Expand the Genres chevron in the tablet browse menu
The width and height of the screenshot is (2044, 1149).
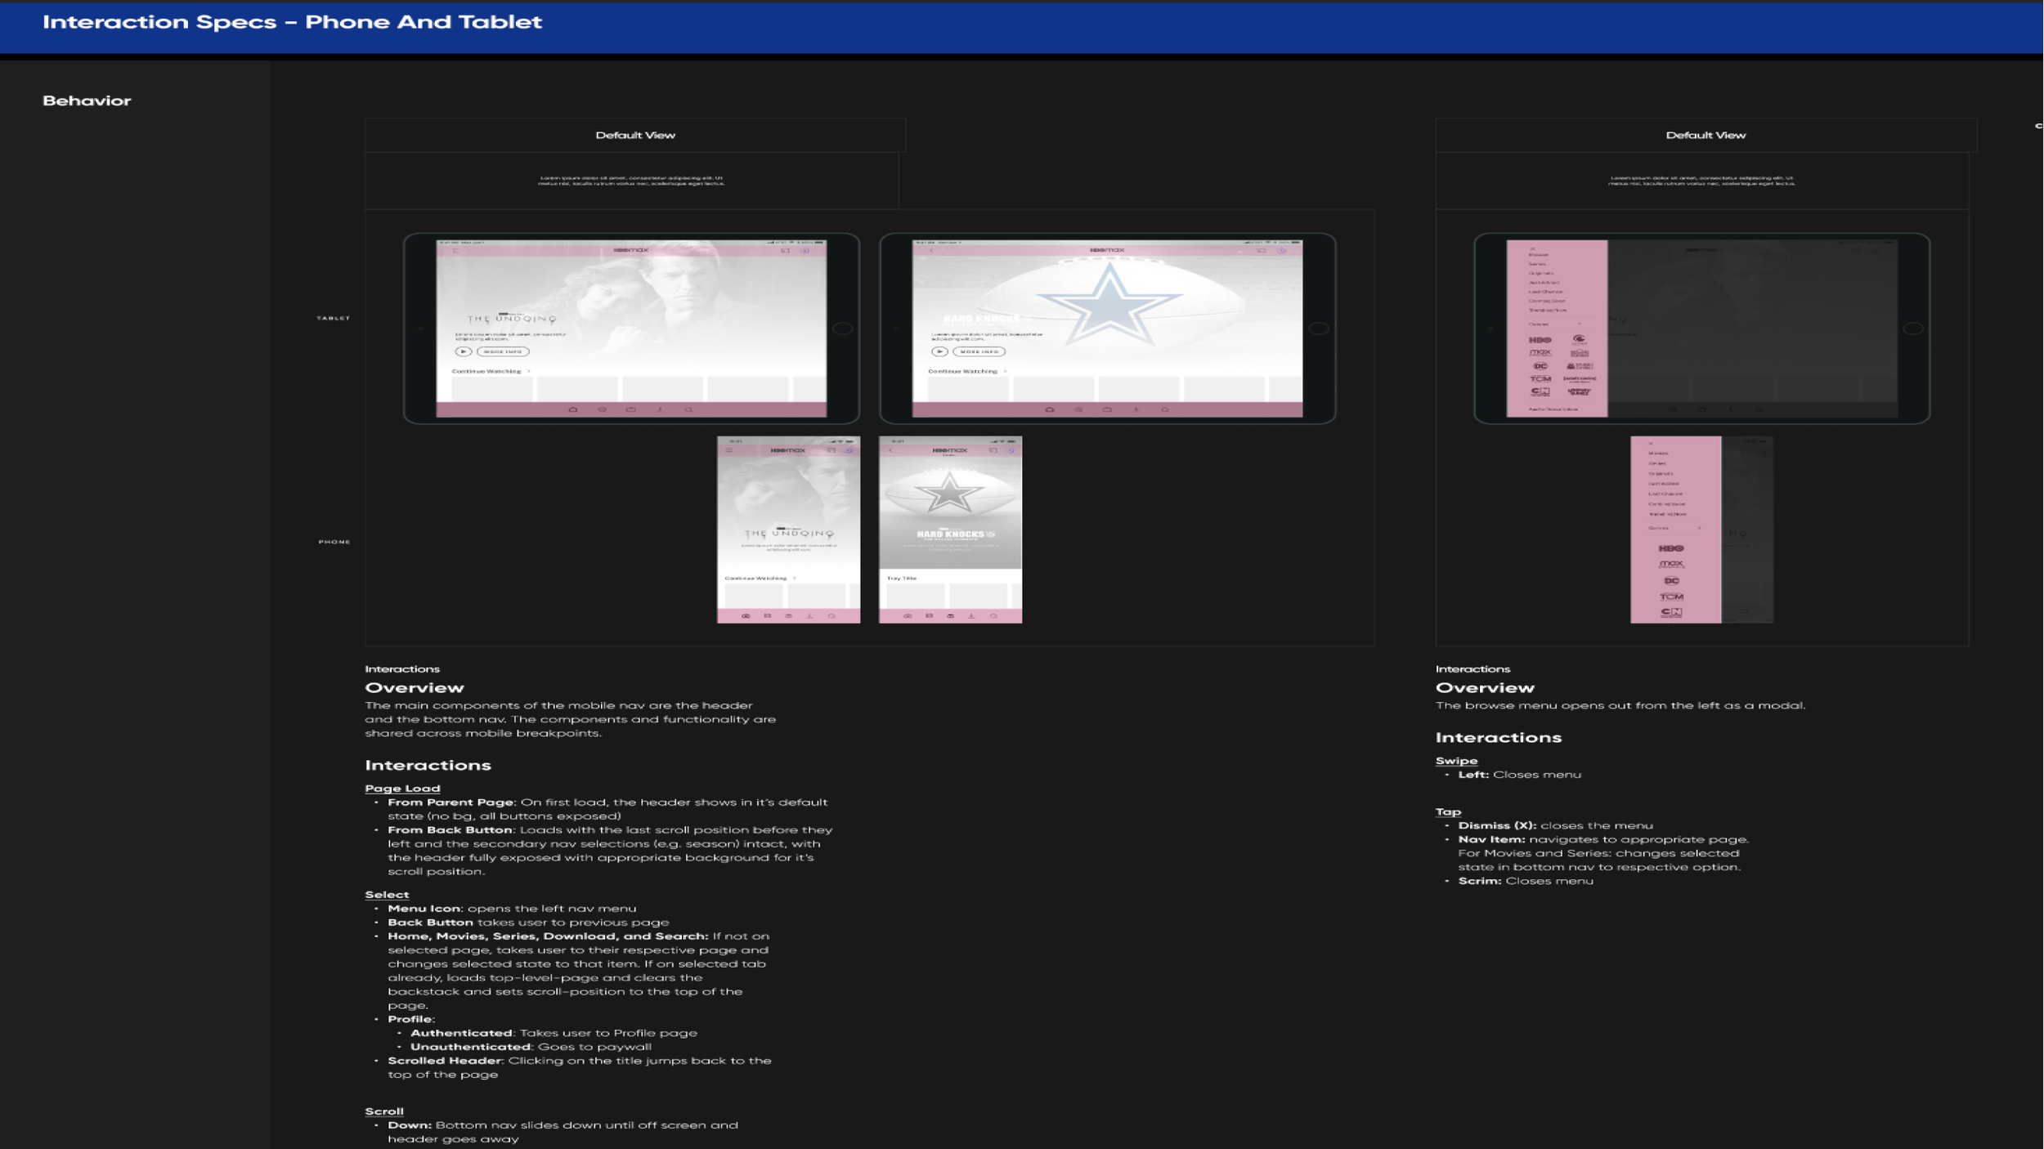pyautogui.click(x=1580, y=324)
